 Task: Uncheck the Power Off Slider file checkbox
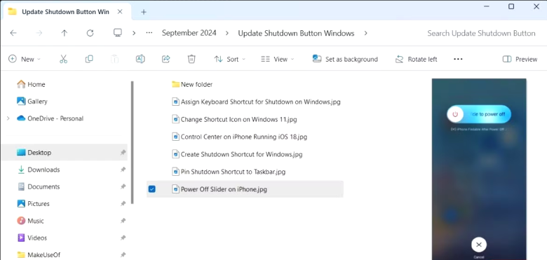click(x=151, y=189)
